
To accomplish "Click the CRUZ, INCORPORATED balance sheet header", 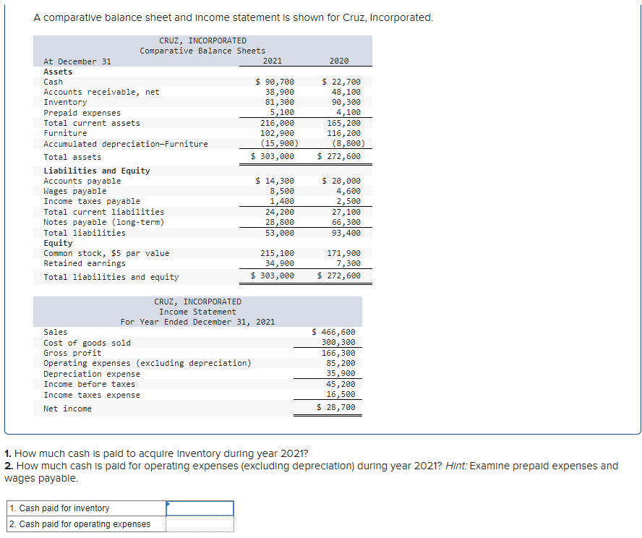I will click(x=202, y=40).
